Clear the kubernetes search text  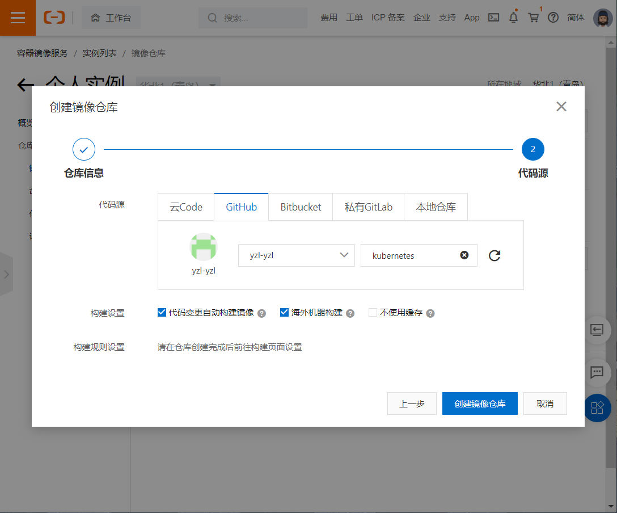[x=464, y=255]
